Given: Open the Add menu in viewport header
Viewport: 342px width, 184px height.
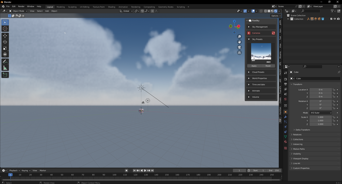Looking at the screenshot, I should 47,11.
